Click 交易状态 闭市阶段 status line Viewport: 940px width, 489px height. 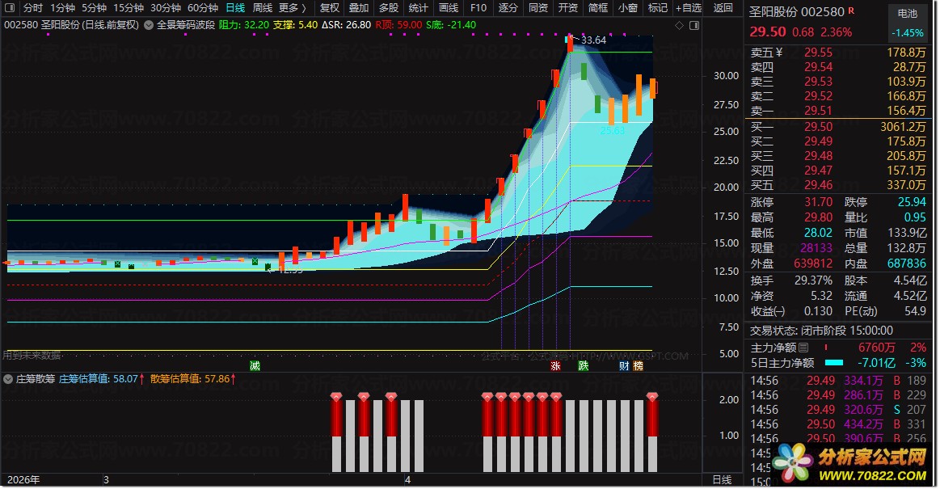click(x=821, y=331)
